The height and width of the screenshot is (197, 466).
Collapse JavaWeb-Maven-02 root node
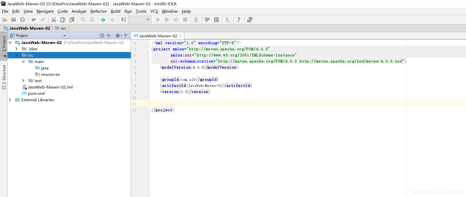(10, 42)
